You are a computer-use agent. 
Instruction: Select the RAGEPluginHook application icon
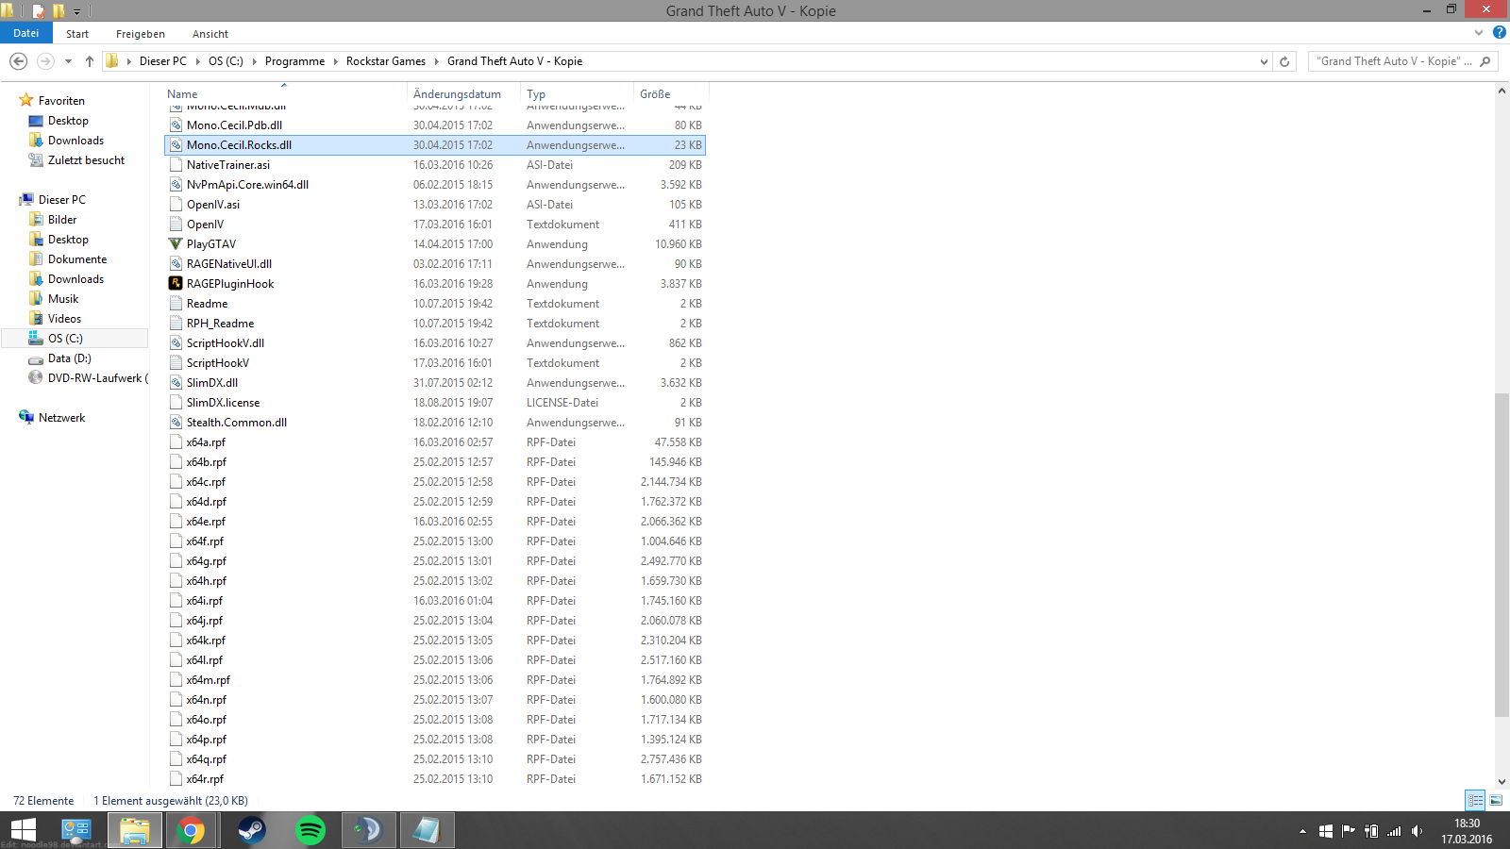click(x=176, y=284)
